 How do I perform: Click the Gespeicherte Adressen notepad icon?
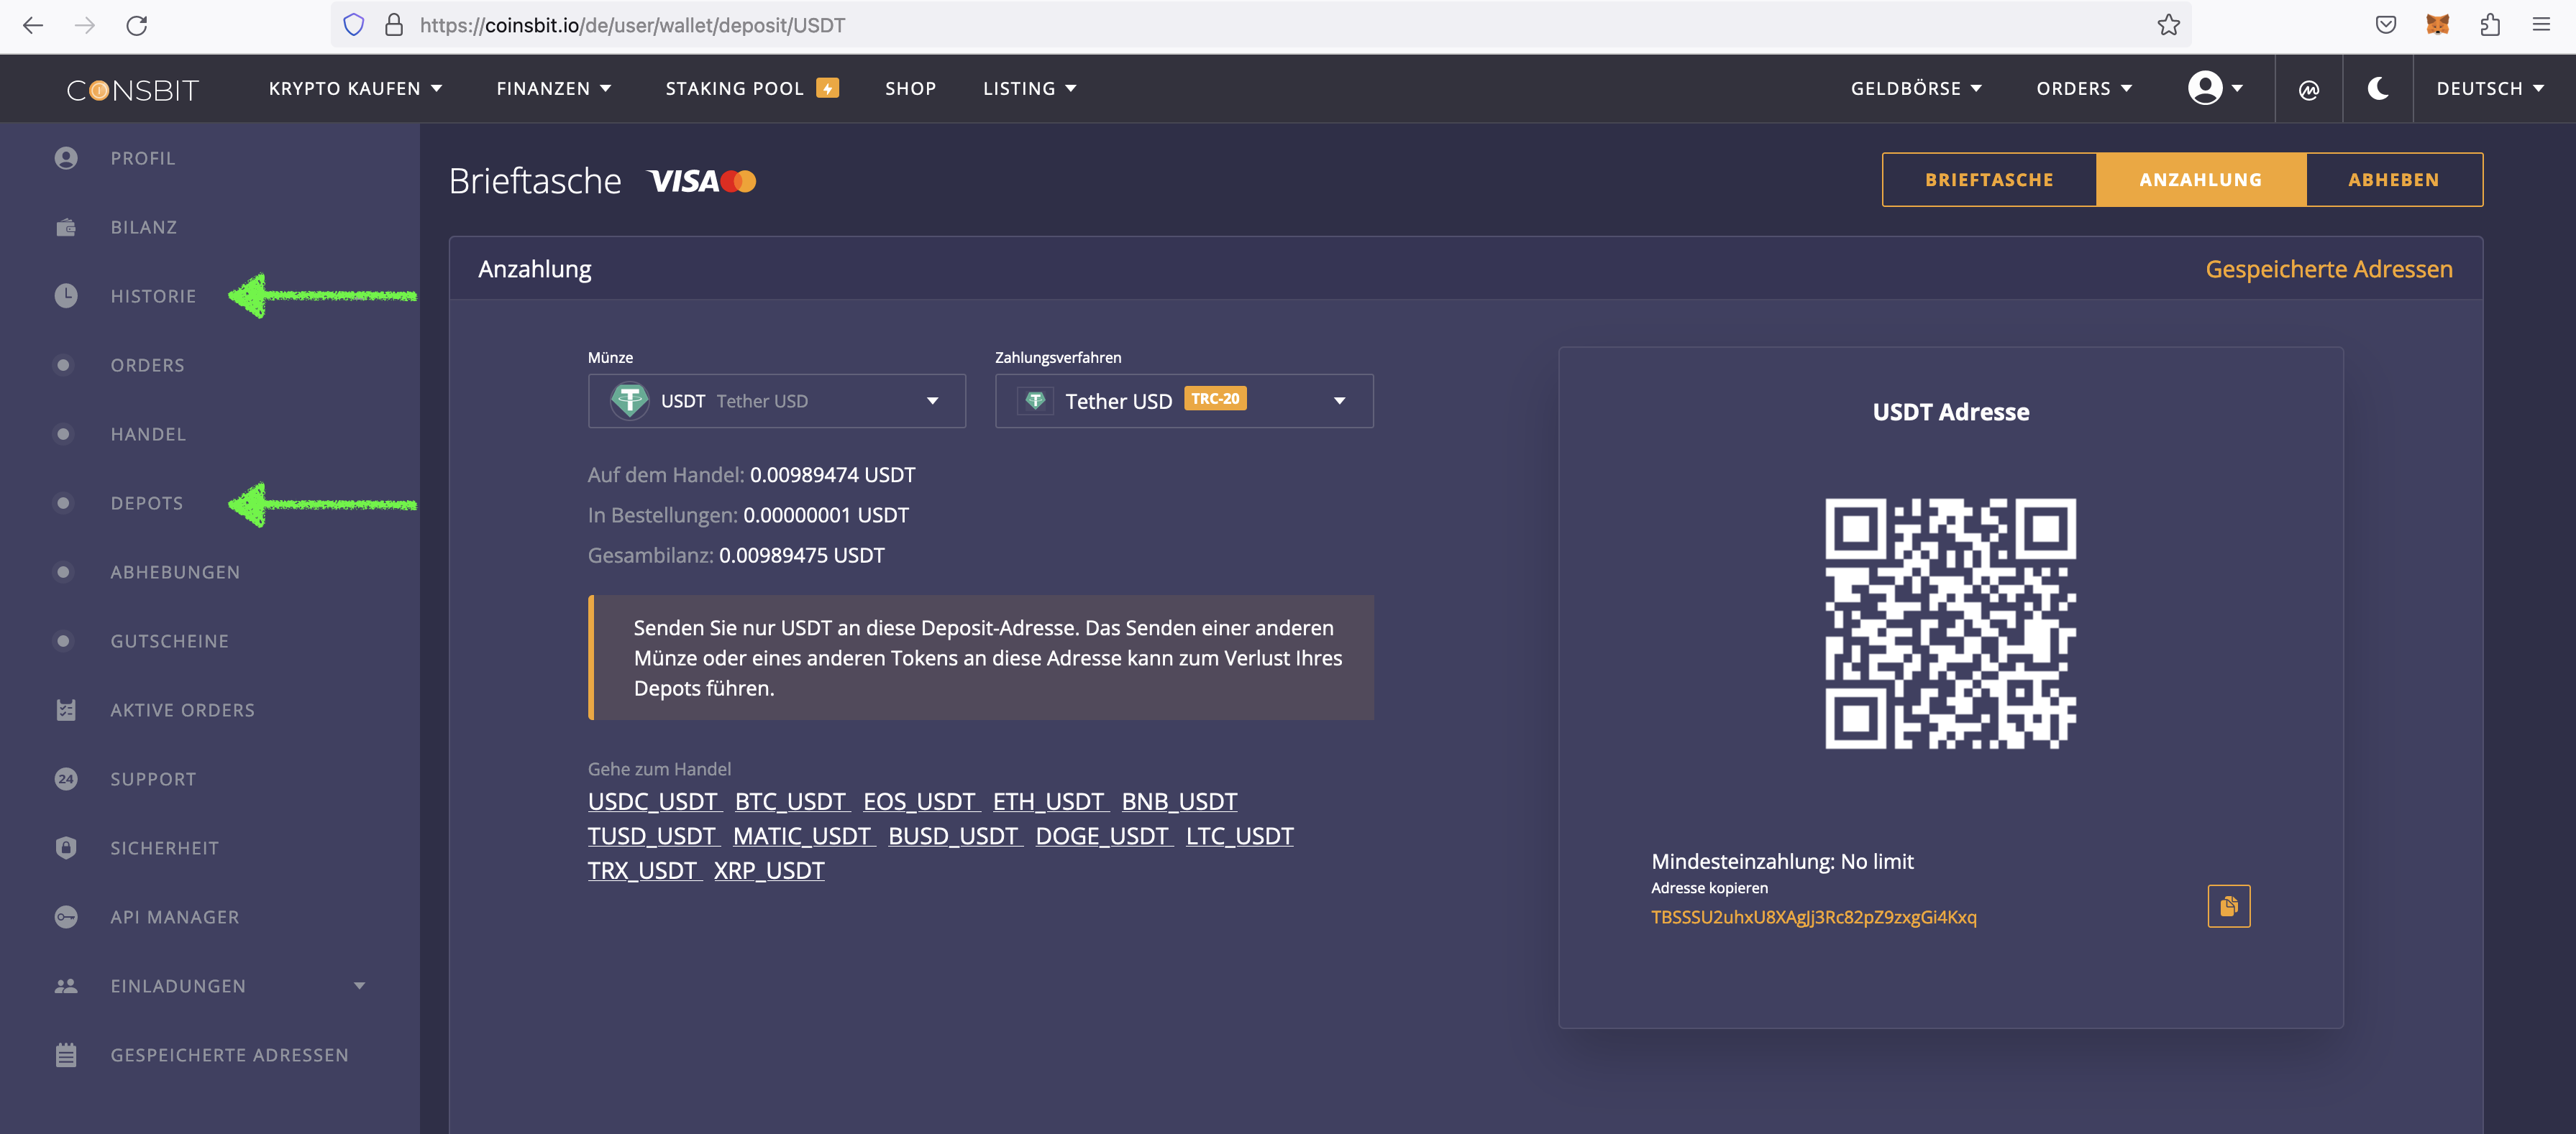66,1054
